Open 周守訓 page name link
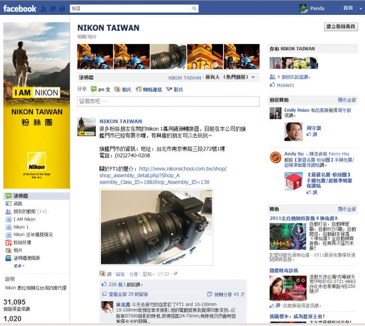 [314, 128]
